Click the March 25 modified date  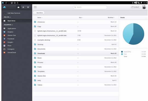pyautogui.click(x=113, y=76)
